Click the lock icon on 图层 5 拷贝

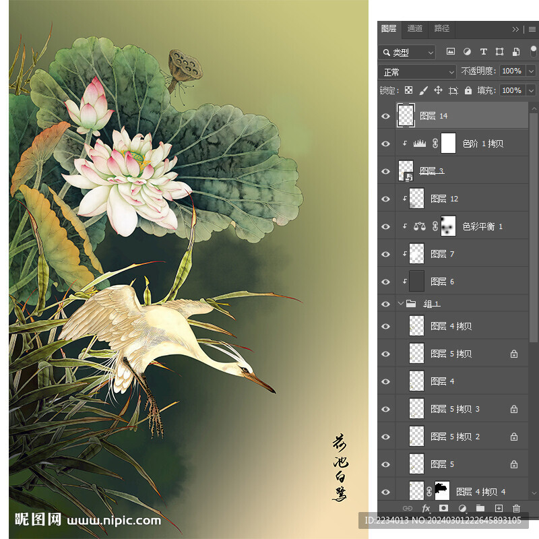click(x=514, y=354)
